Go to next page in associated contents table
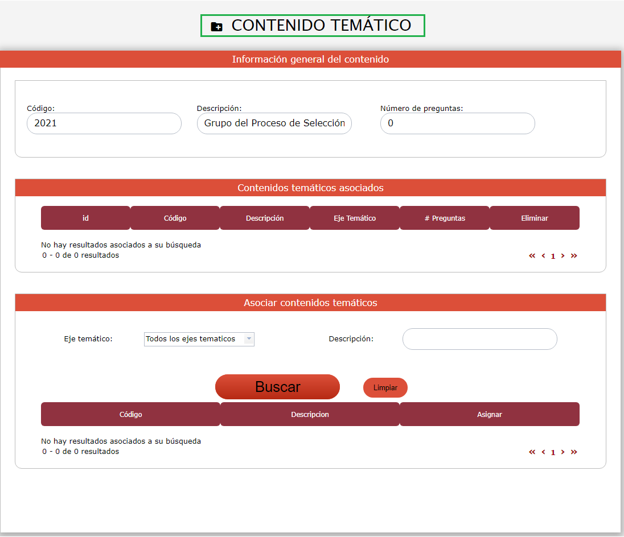Screen dimensions: 624x537 click(563, 256)
